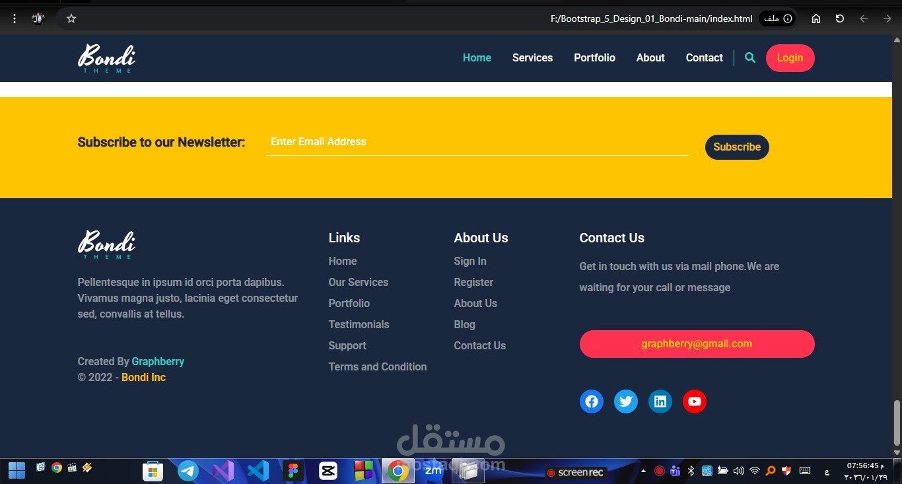This screenshot has width=902, height=484.
Task: Bookmark this page with star icon
Action: pos(71,18)
